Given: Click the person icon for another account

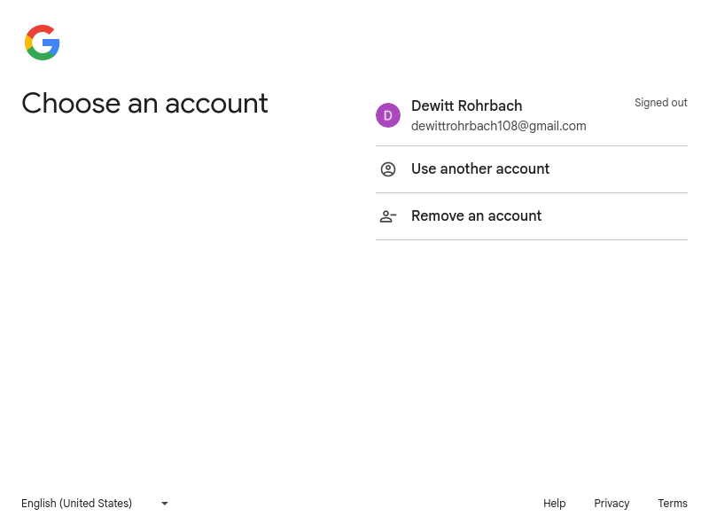Looking at the screenshot, I should (x=388, y=169).
